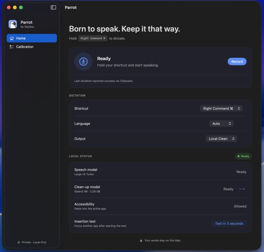This screenshot has height=252, width=264.
Task: Click 'Focus another app after starting the test'
Action: [100, 226]
